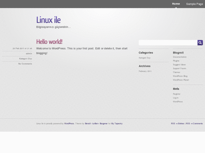Click the purple search magnifier button
The image size is (205, 153).
pyautogui.click(x=200, y=43)
